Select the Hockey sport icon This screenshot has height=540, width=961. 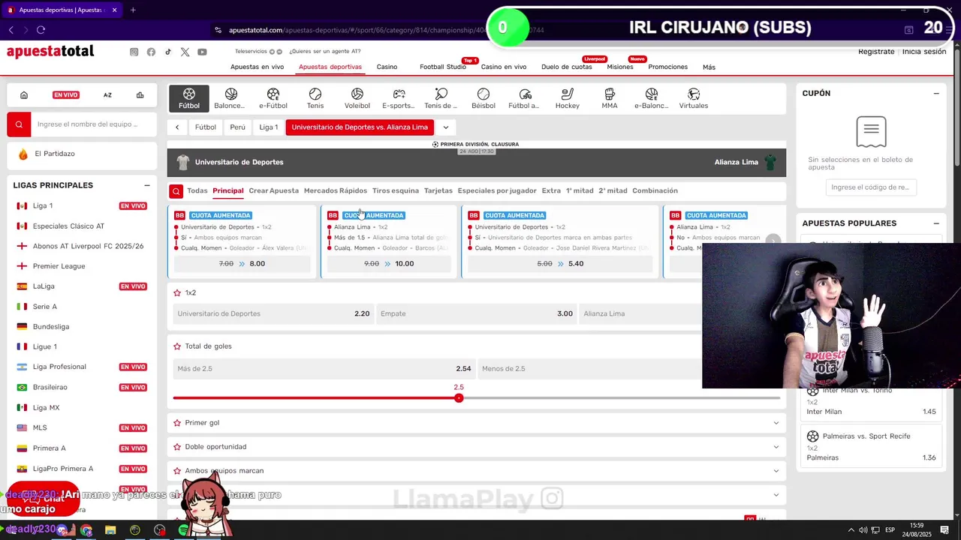coord(568,98)
